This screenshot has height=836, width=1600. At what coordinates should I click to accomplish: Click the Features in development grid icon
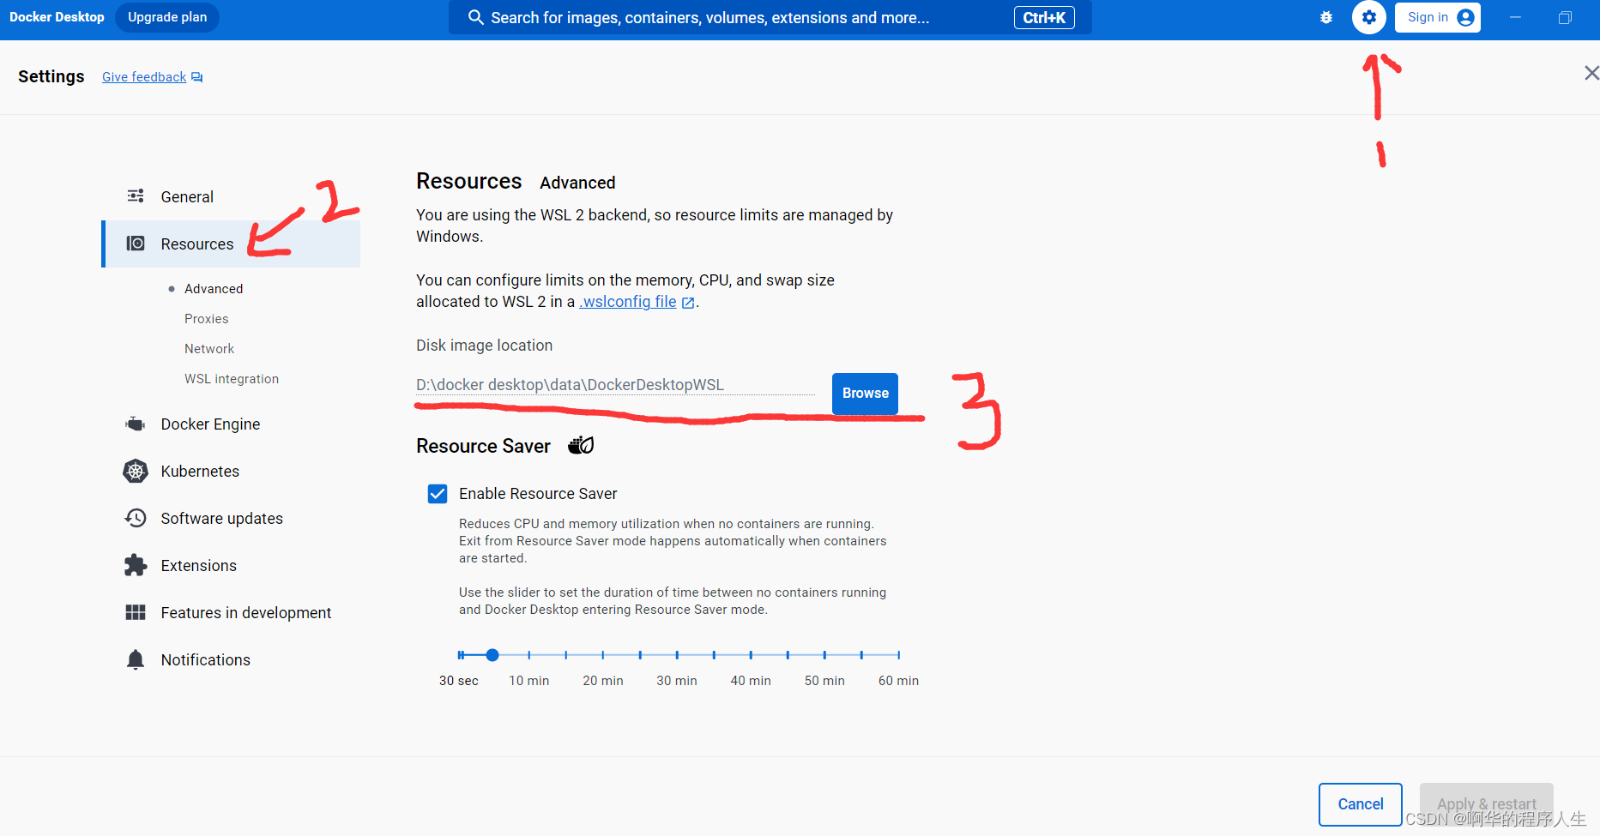[x=136, y=612]
